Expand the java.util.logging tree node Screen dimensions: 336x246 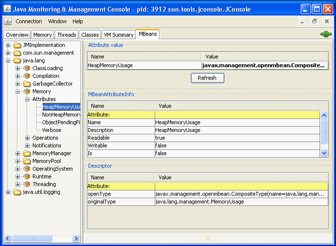click(8, 192)
